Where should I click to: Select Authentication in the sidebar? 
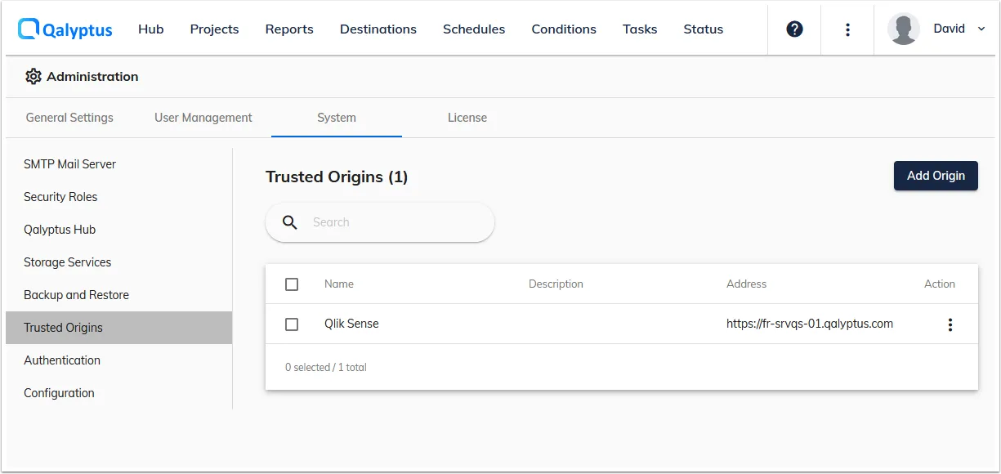(x=62, y=360)
